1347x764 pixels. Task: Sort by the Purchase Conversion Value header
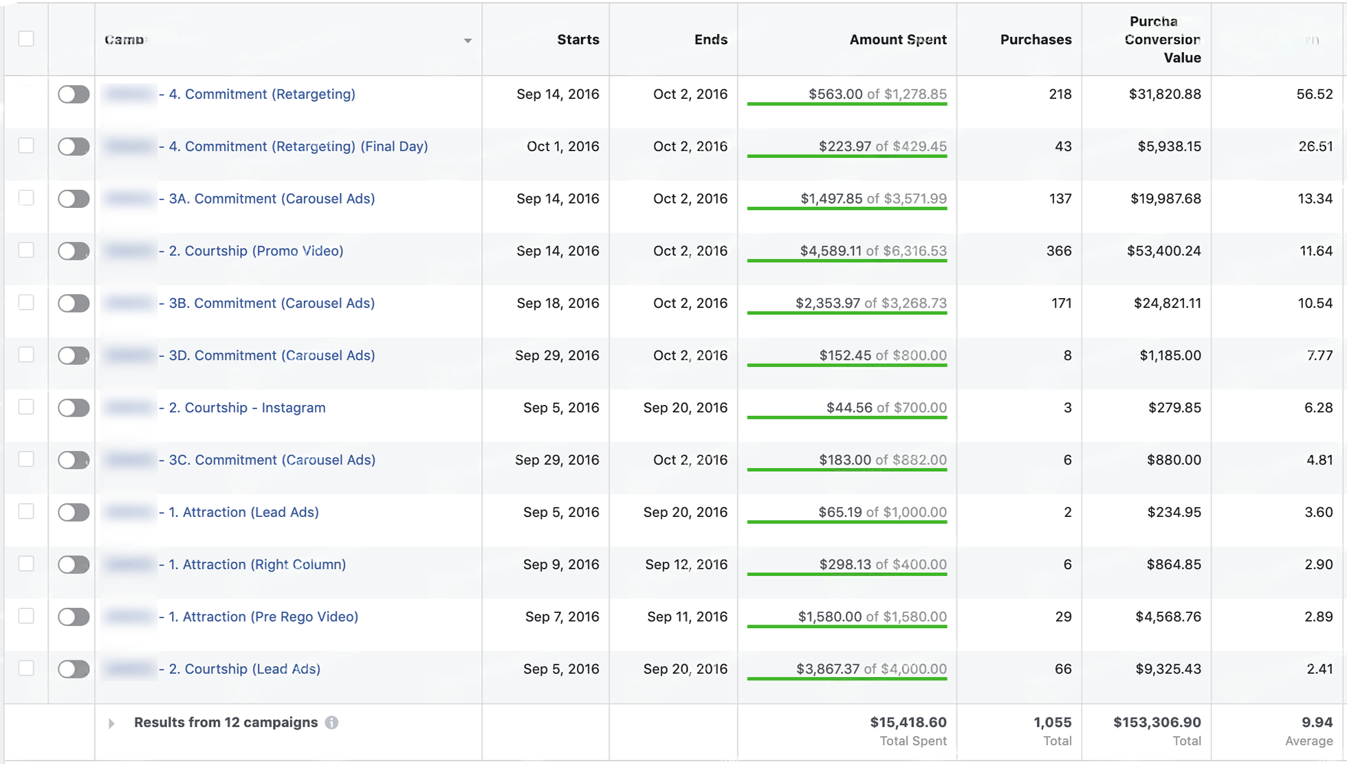pyautogui.click(x=1162, y=40)
